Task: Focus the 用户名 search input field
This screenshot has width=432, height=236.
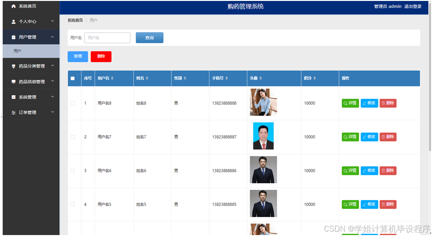Action: tap(108, 38)
